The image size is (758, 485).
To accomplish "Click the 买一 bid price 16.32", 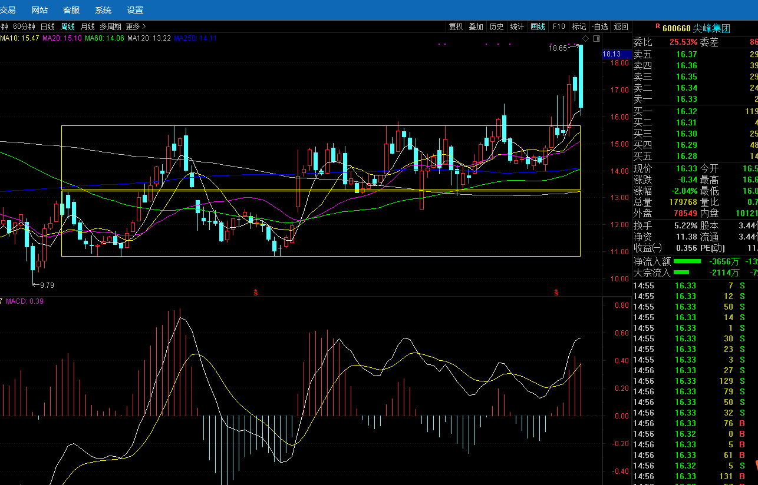I will coord(686,111).
